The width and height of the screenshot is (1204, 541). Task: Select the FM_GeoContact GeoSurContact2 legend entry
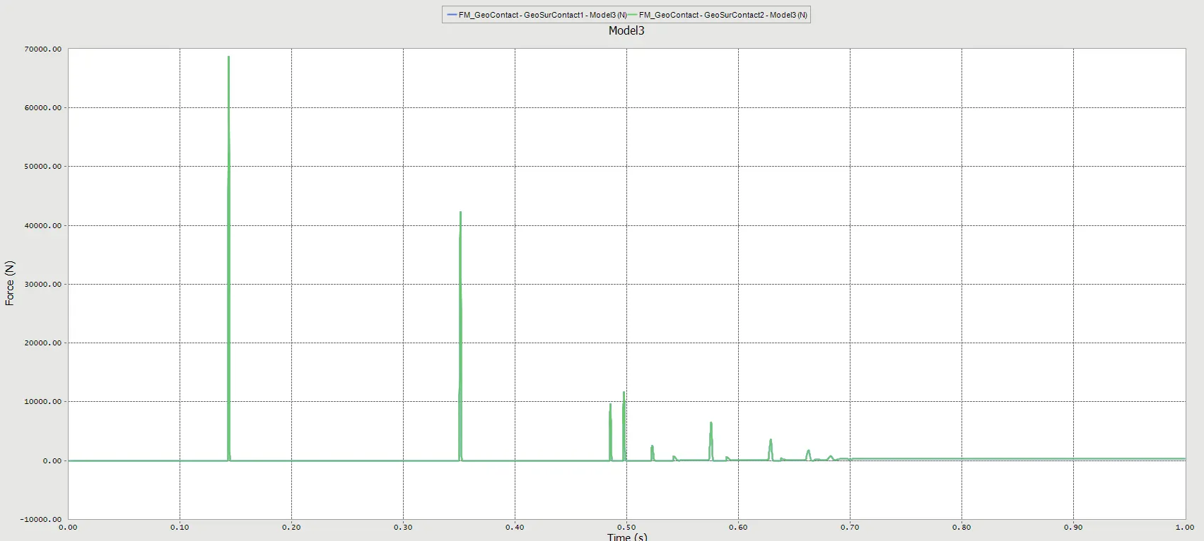717,15
